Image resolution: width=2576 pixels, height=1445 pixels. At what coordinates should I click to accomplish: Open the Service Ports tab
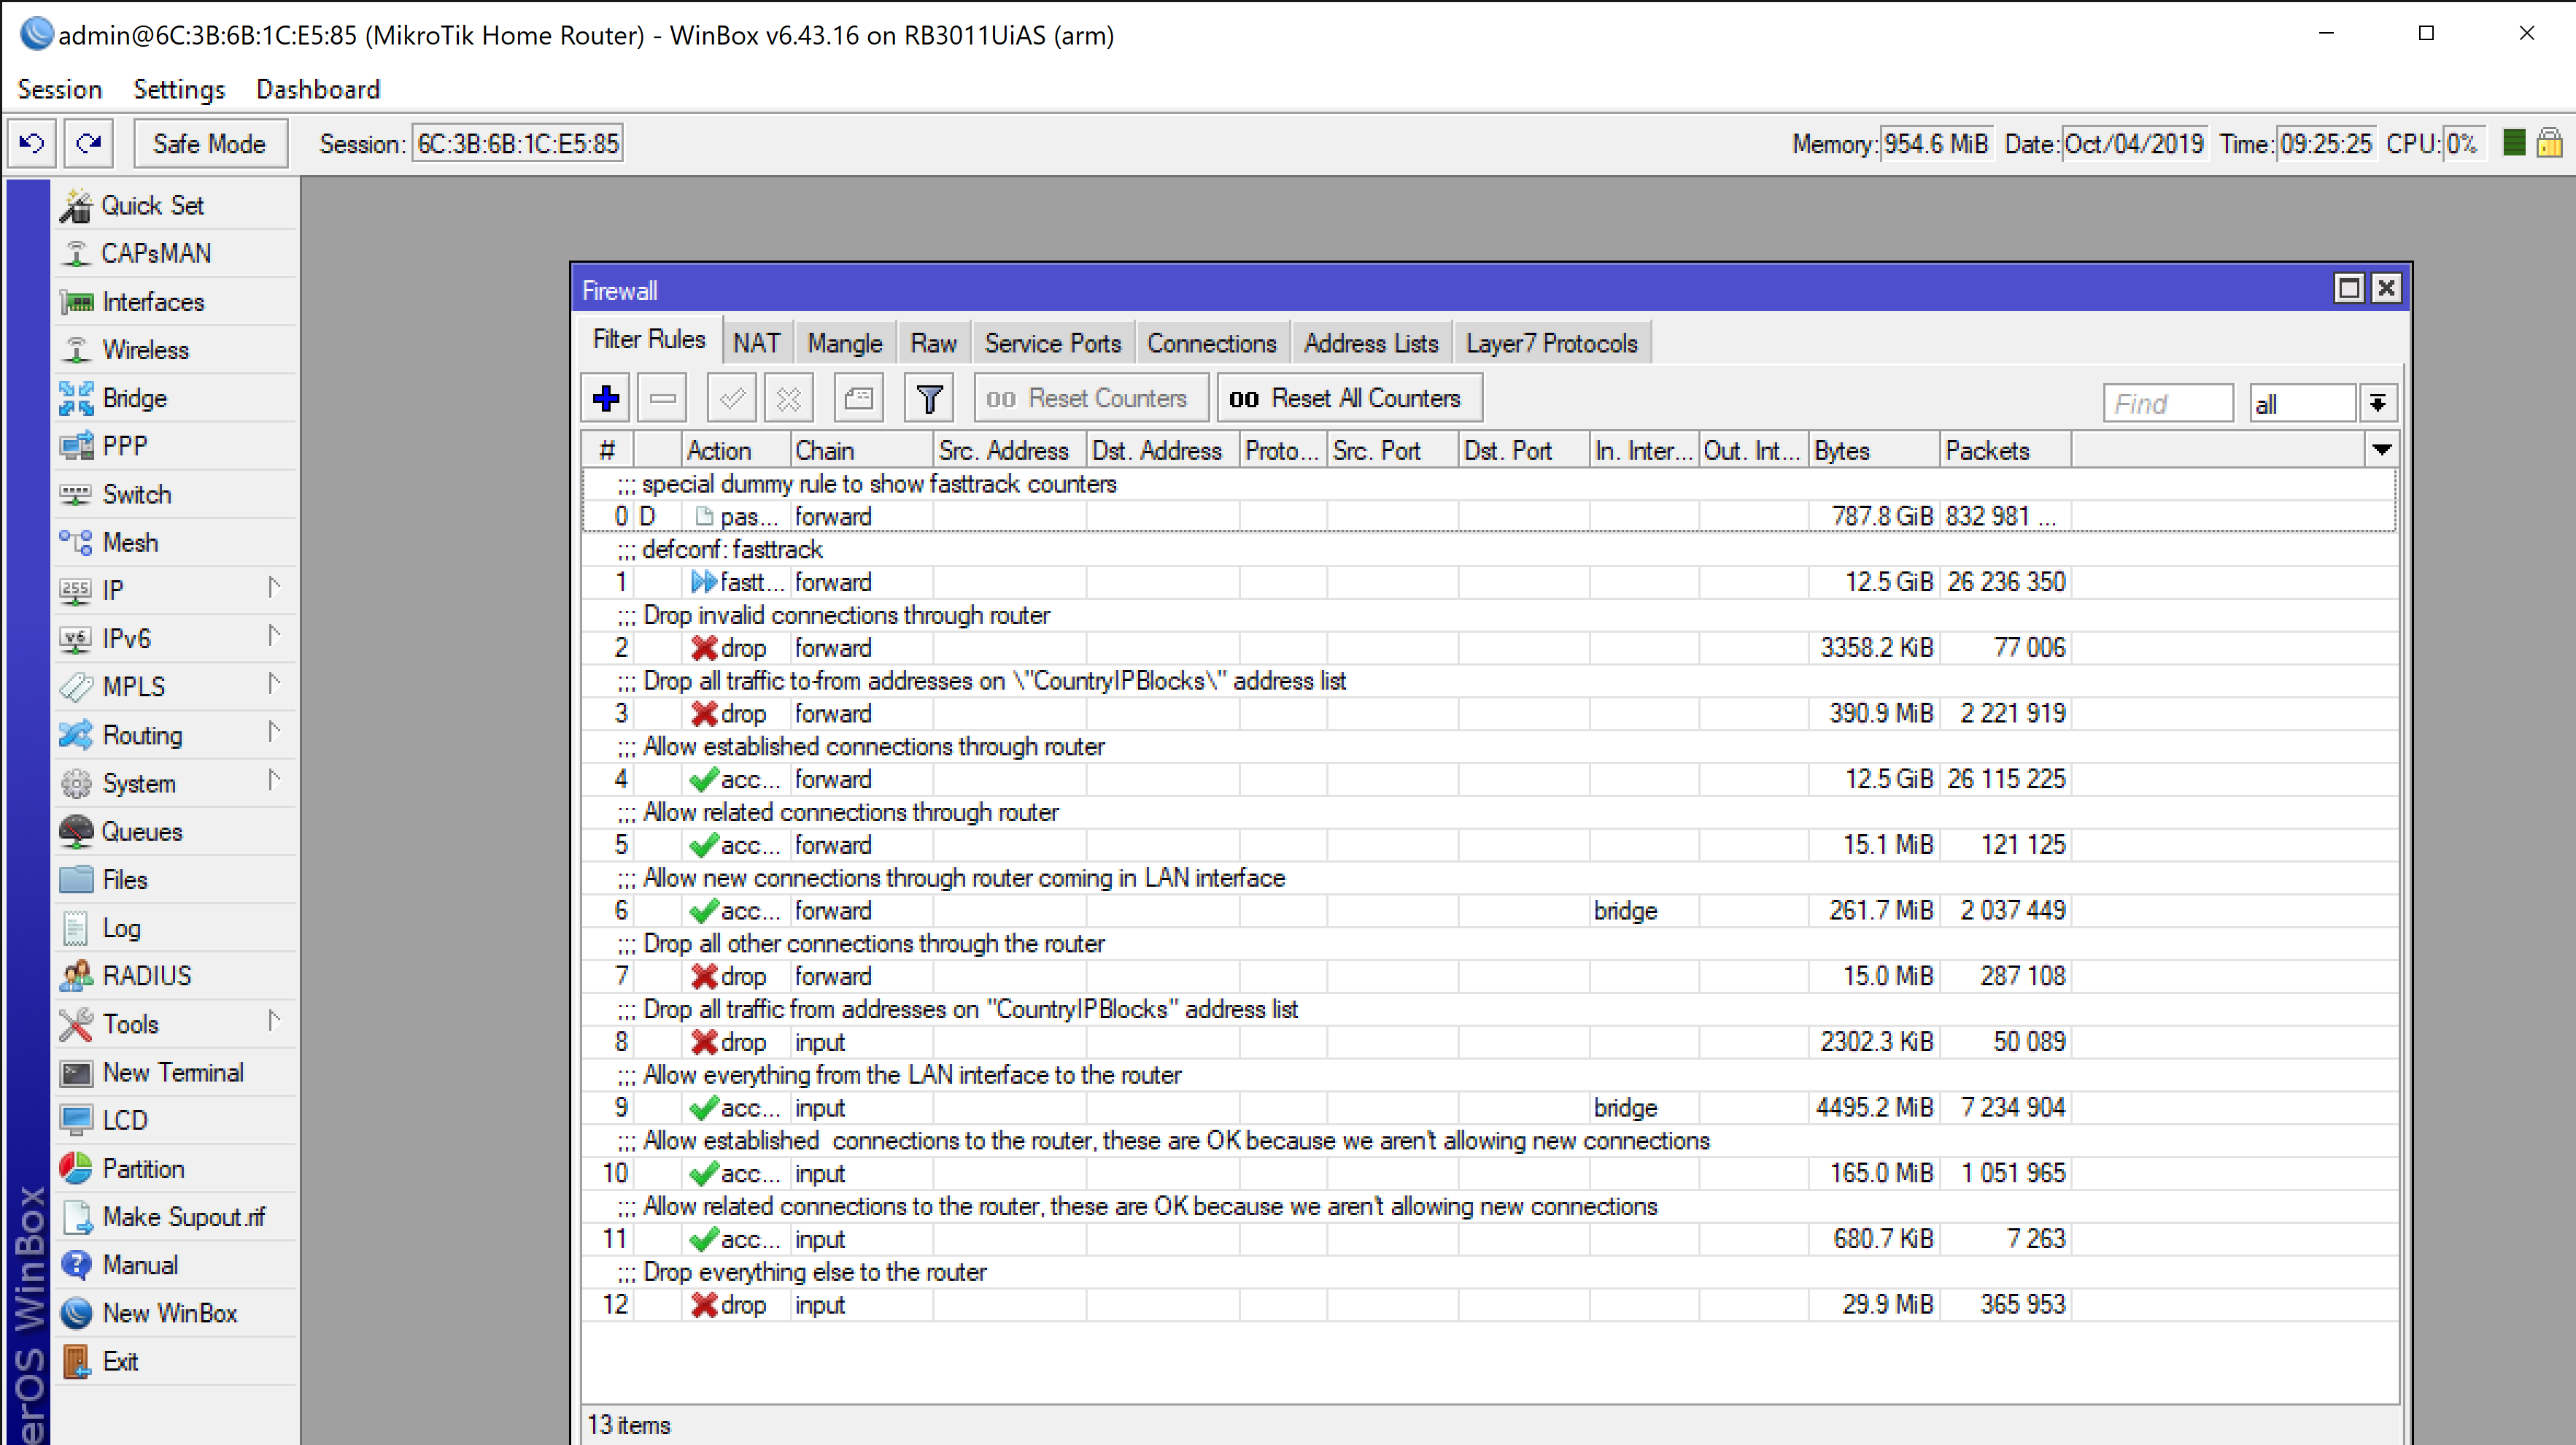(x=1052, y=343)
